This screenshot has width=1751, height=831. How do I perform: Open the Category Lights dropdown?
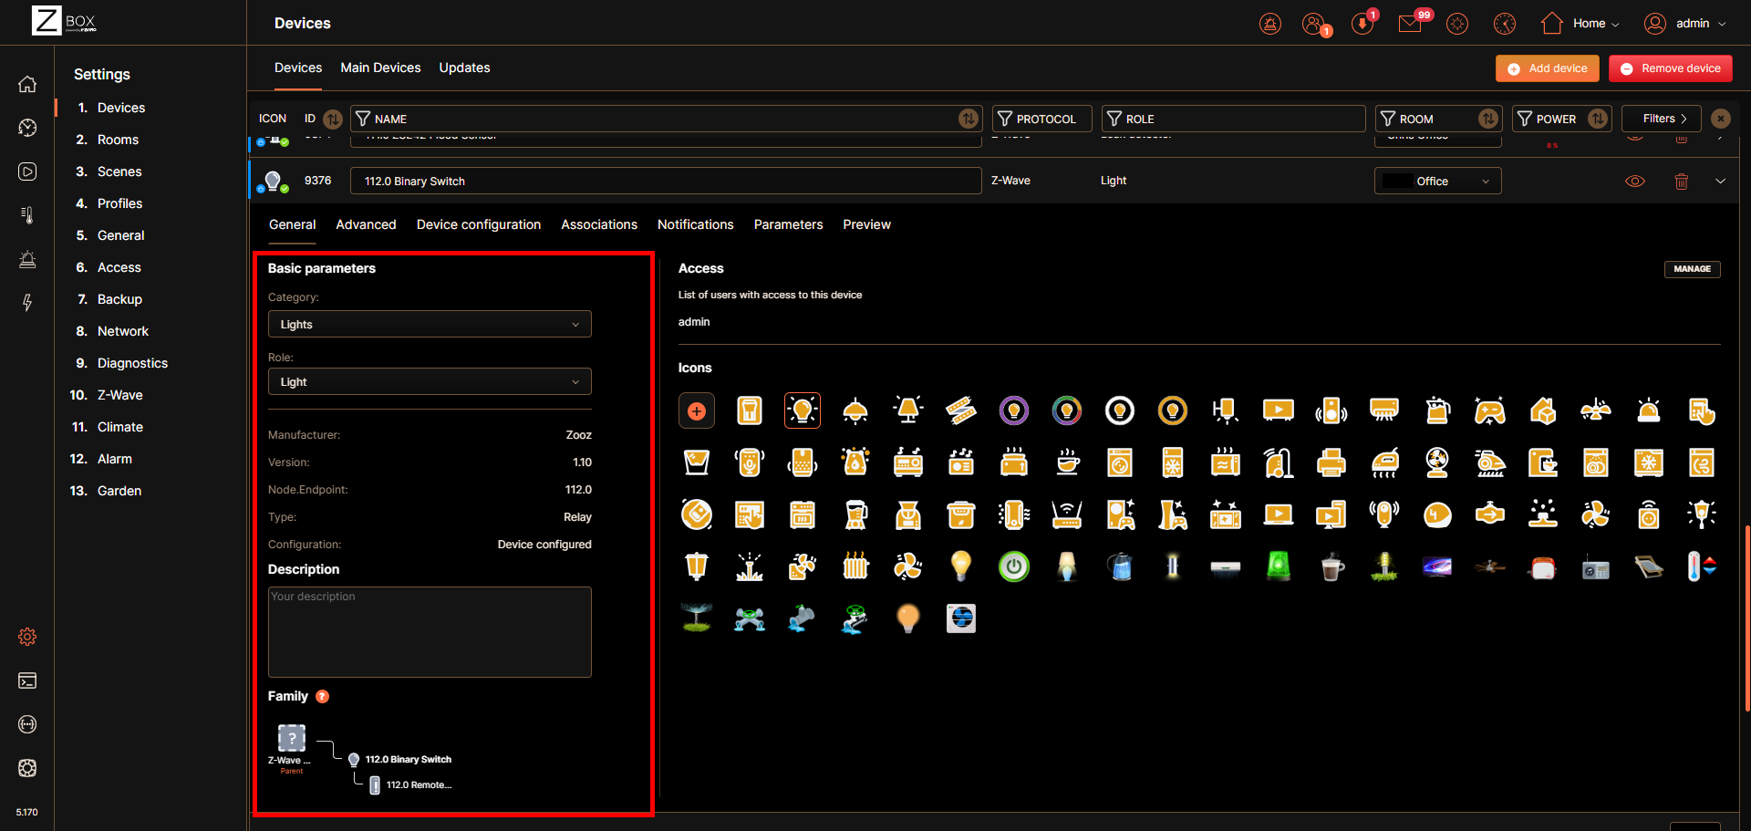430,325
